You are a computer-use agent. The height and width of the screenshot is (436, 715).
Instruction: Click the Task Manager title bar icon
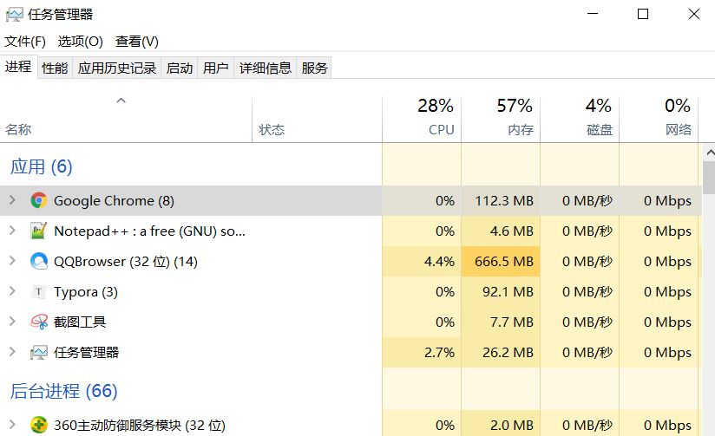coord(14,15)
